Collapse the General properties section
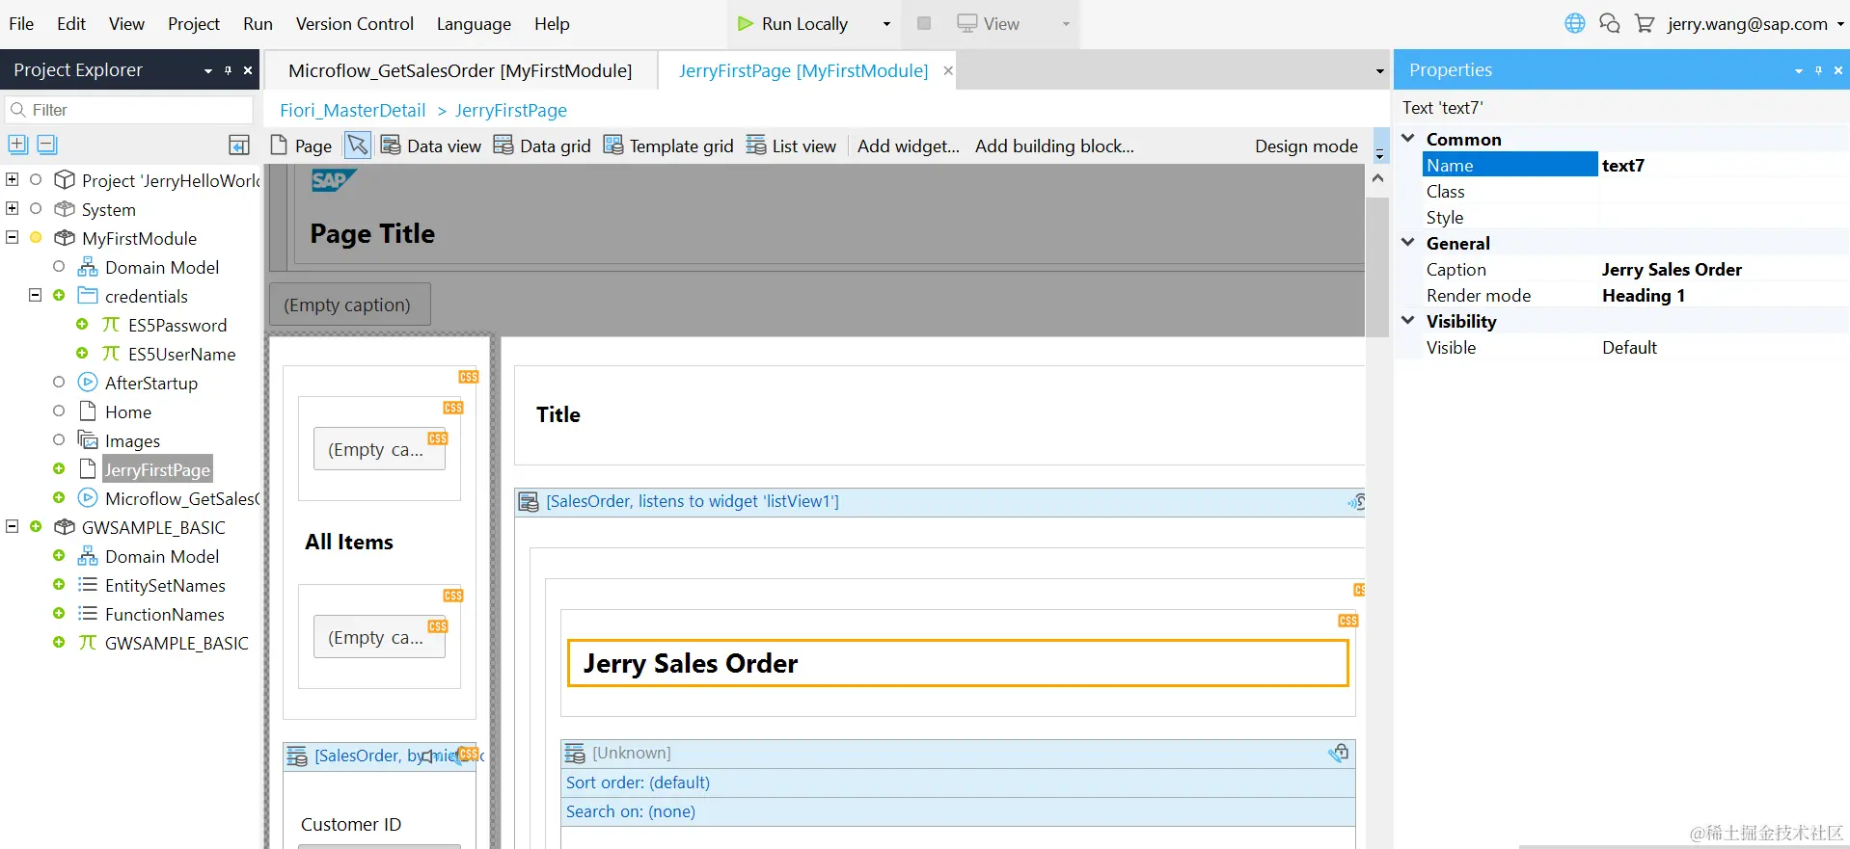Image resolution: width=1850 pixels, height=849 pixels. pyautogui.click(x=1408, y=243)
